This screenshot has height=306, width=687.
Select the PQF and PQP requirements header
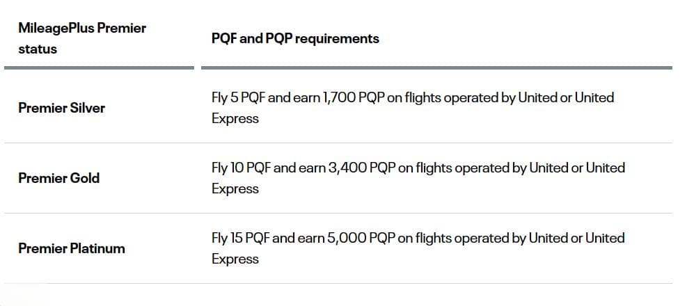point(295,38)
